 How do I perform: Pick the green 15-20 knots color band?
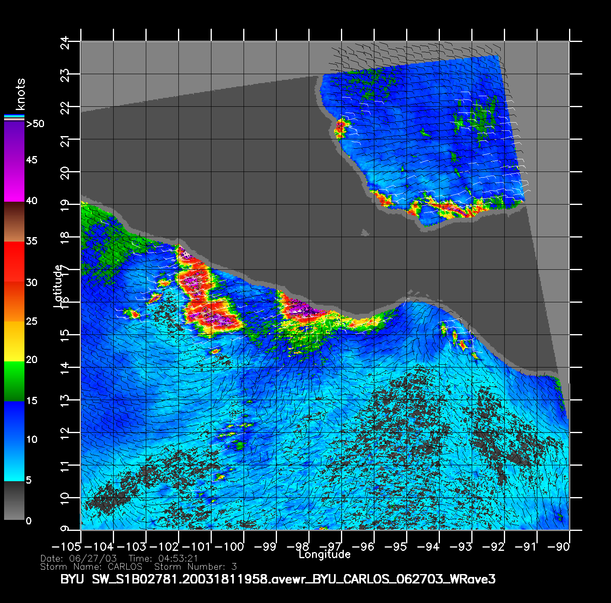[x=14, y=381]
